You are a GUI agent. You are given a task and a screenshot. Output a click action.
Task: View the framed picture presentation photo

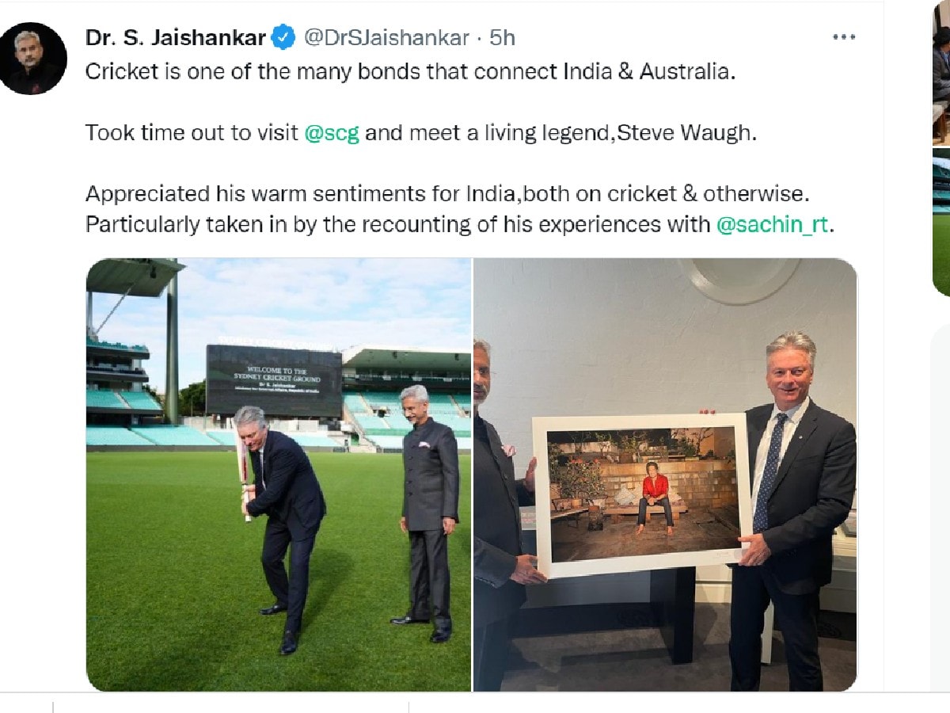click(665, 475)
